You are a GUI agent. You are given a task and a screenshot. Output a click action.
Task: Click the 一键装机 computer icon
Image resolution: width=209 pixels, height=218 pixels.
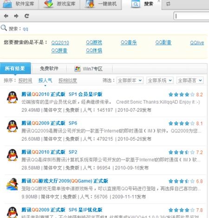[90, 4]
